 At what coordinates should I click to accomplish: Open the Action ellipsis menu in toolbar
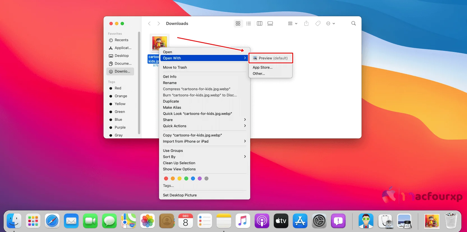[331, 24]
